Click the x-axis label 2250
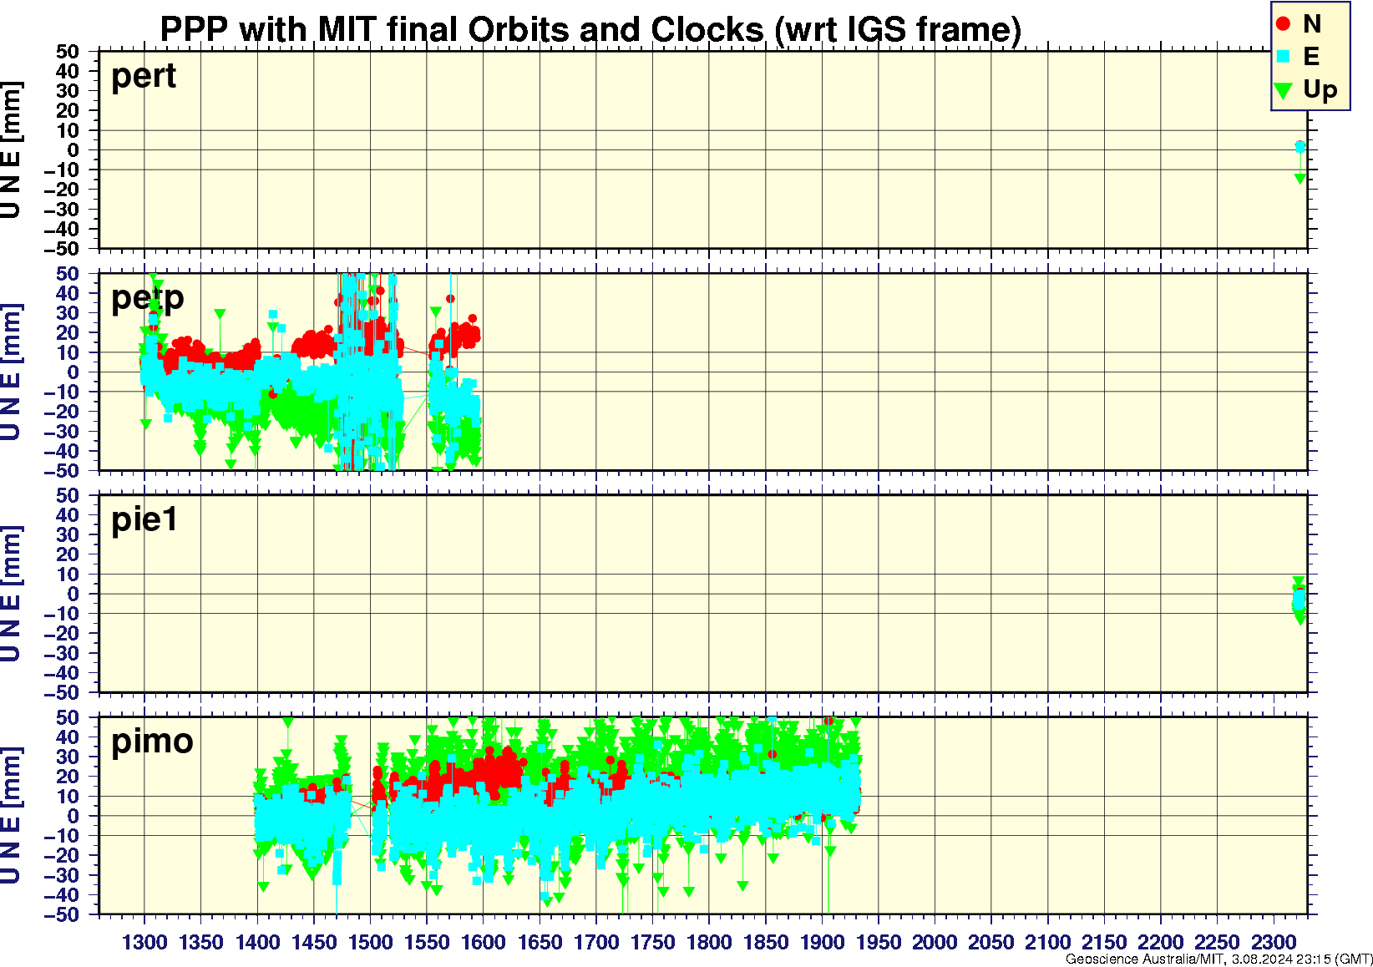The width and height of the screenshot is (1373, 967). pos(1217,943)
